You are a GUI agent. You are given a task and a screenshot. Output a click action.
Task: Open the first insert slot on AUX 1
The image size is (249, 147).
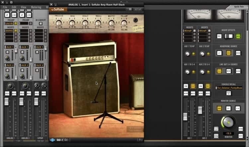click(x=188, y=30)
